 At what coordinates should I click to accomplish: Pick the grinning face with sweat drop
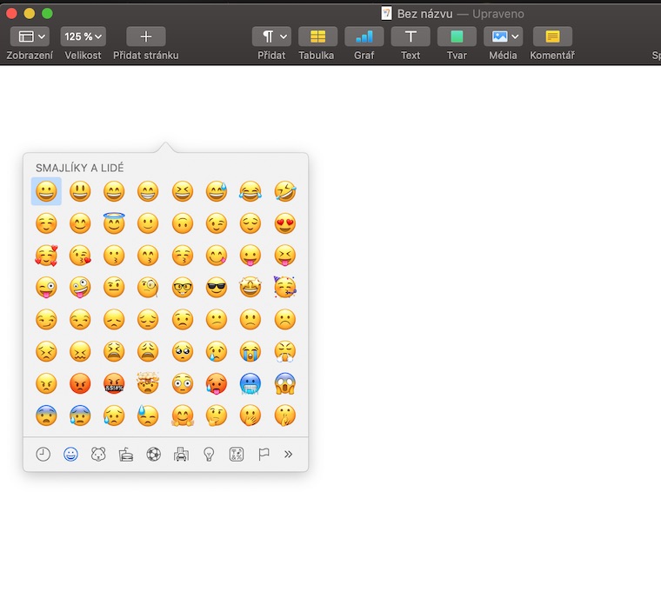(217, 191)
